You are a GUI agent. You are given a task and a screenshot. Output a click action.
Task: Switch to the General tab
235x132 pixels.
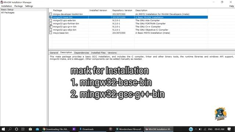click(54, 53)
